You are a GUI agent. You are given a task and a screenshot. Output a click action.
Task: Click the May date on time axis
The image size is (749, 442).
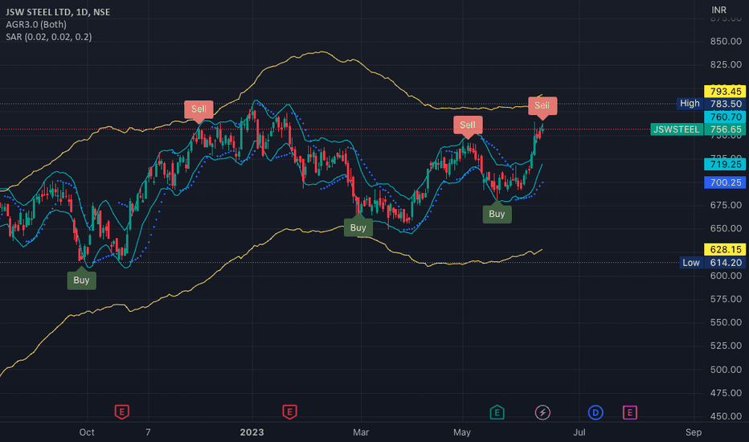tap(462, 432)
